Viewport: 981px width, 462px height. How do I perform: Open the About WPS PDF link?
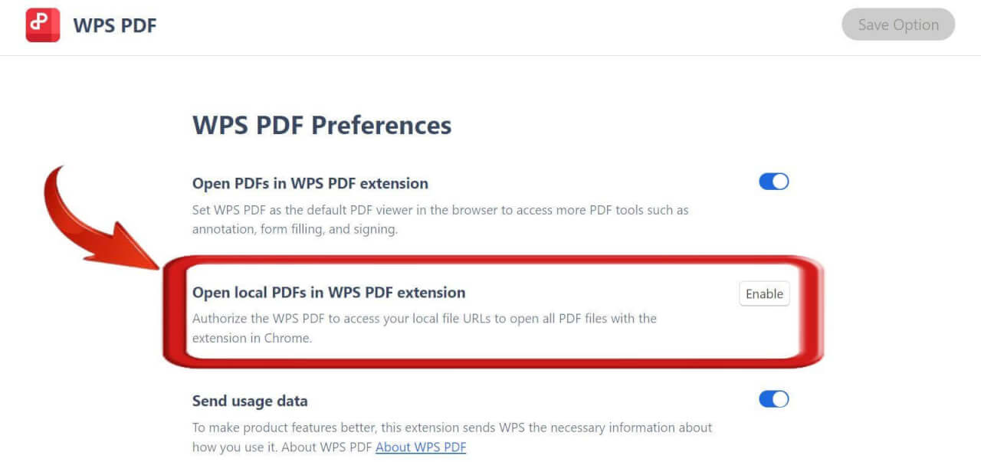(420, 447)
